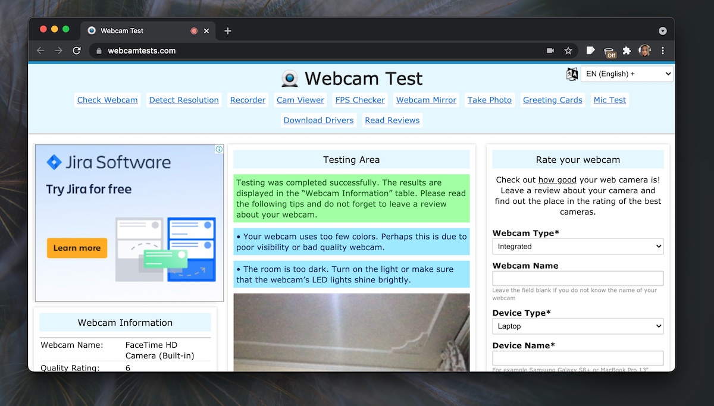
Task: Click the webcam logo beside the page title
Action: pos(290,78)
